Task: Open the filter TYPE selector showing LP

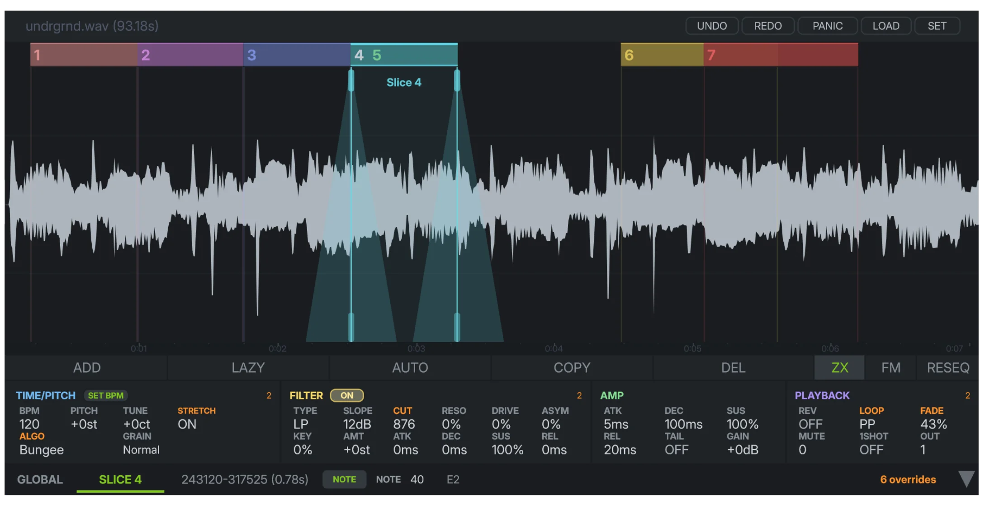Action: pos(301,424)
